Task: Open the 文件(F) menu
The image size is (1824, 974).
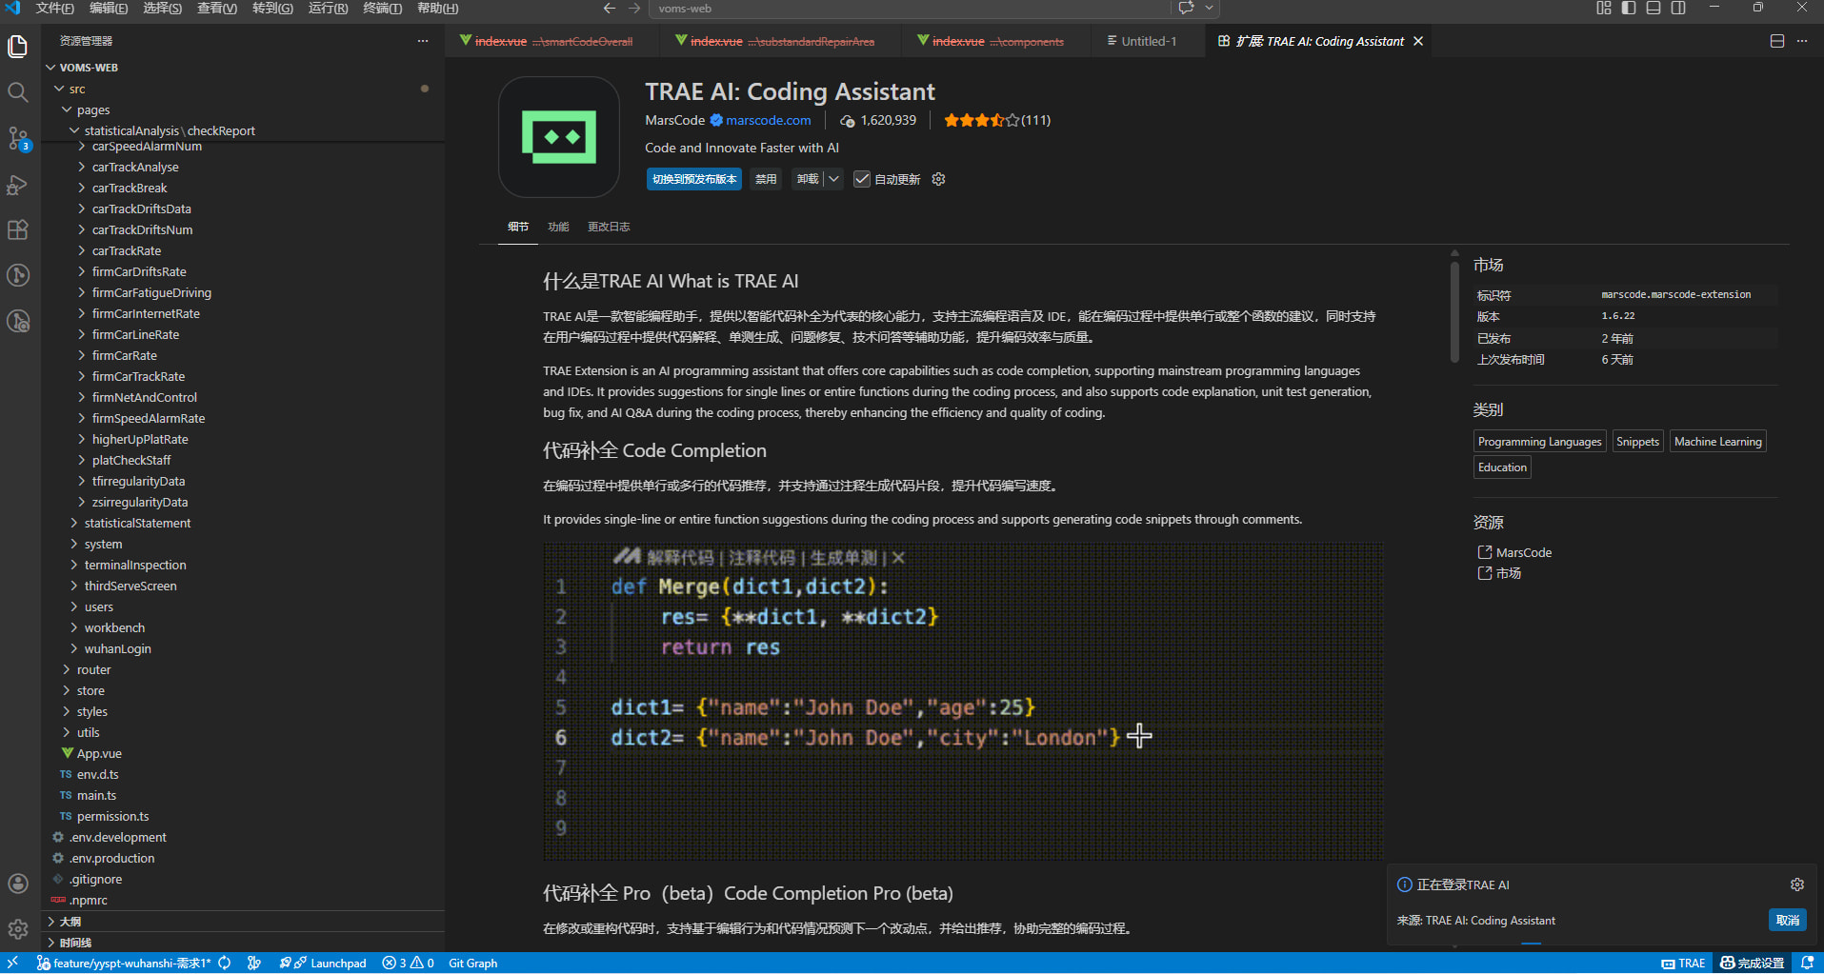Action: [54, 9]
